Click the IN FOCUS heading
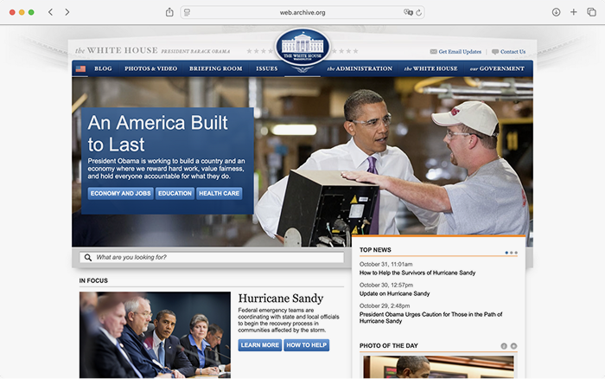The height and width of the screenshot is (379, 605). (93, 281)
